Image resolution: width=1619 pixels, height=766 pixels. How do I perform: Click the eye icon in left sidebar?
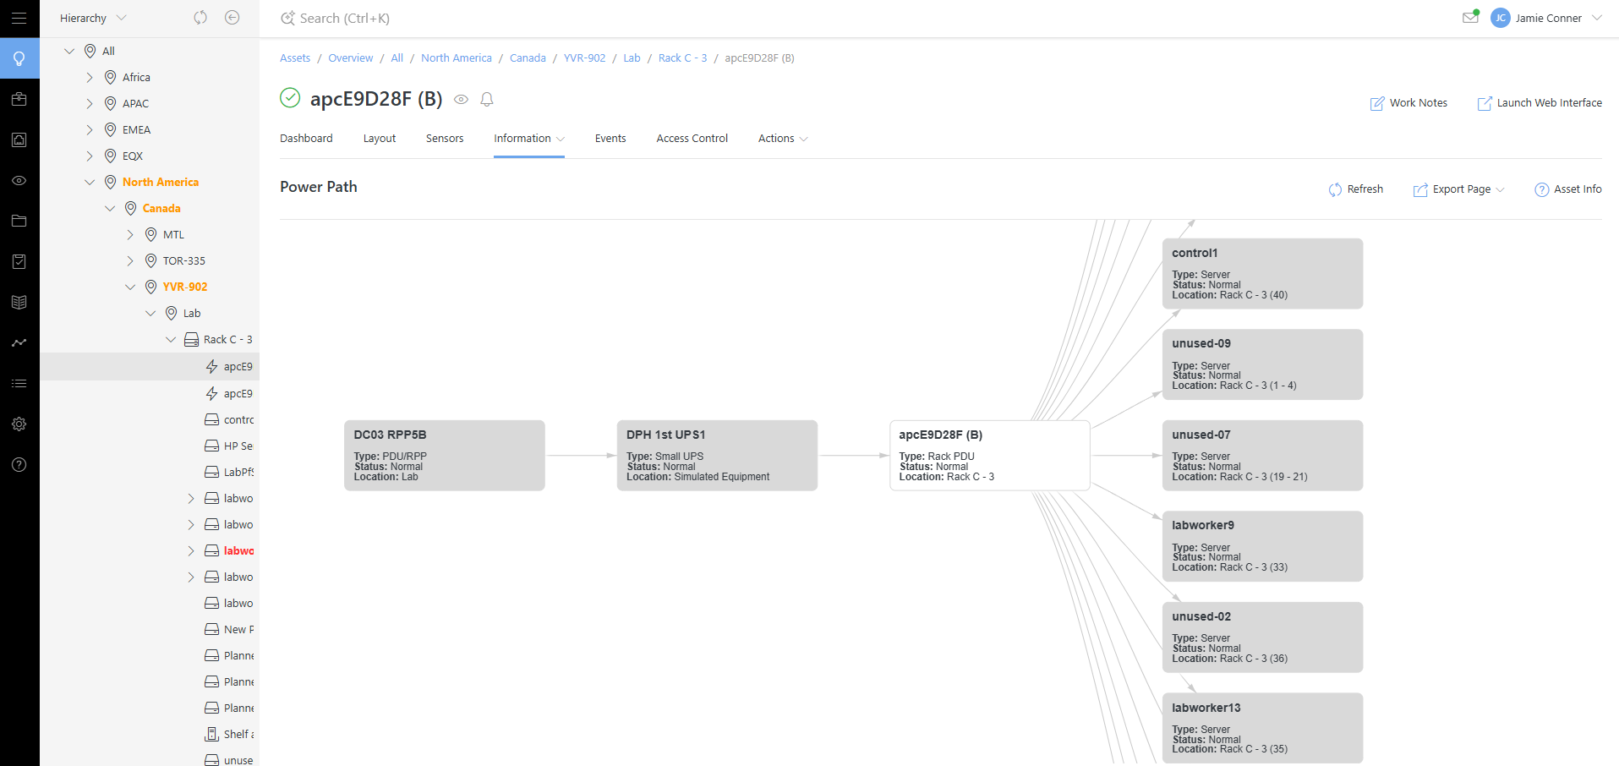[19, 181]
